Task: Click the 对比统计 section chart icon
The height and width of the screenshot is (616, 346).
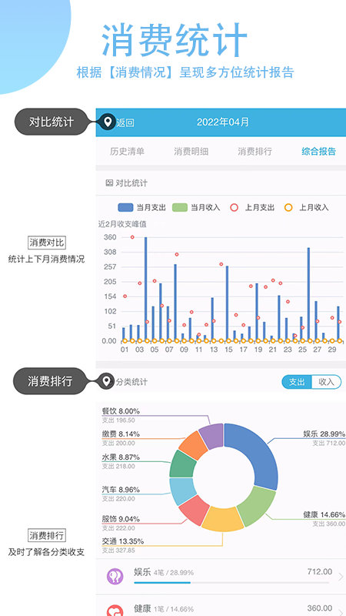Action: tap(109, 182)
